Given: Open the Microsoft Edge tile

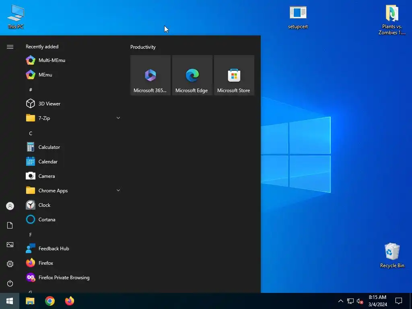Looking at the screenshot, I should click(x=192, y=75).
